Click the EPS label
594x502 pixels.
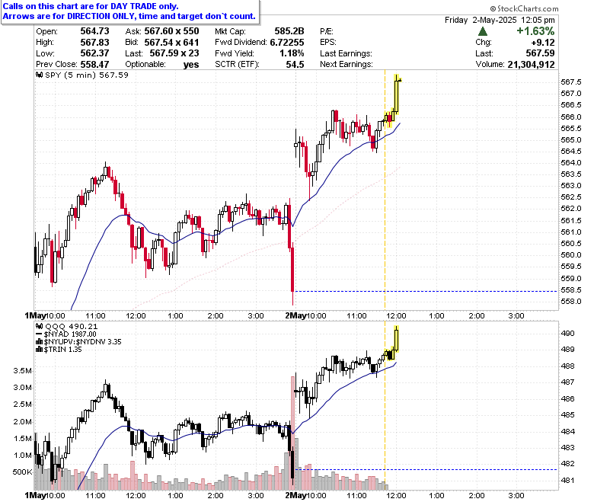(328, 42)
